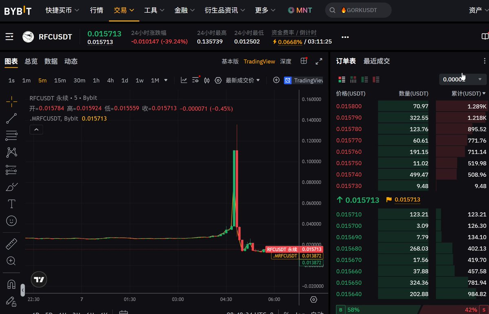Open the price axis settings gear

[313, 299]
